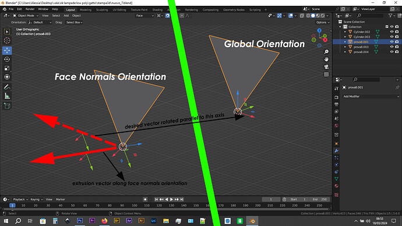This screenshot has width=402, height=226.
Task: Open the Render properties tab
Action: 336,97
